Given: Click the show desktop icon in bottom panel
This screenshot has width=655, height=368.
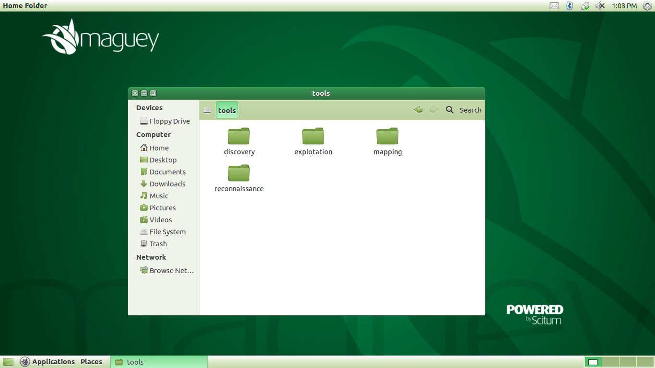Looking at the screenshot, I should pos(8,362).
